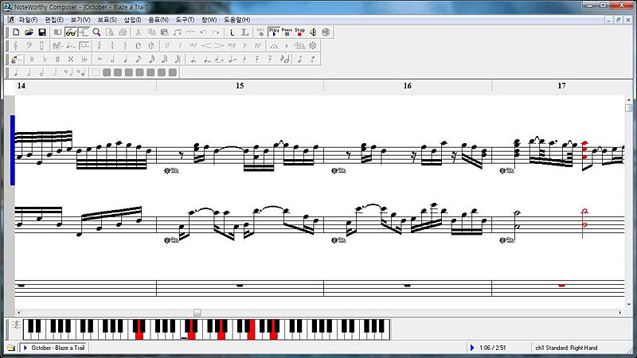The height and width of the screenshot is (358, 637).
Task: Click the Rec record button
Action: (x=261, y=32)
